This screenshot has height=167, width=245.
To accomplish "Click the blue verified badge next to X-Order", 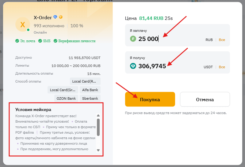I will [55, 17].
